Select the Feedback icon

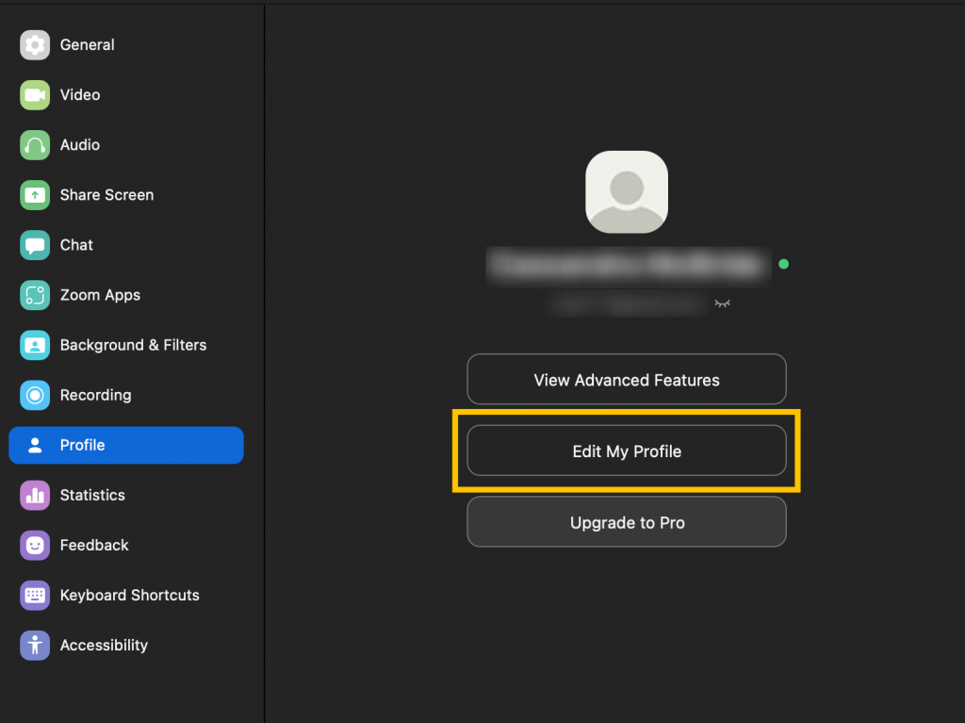[34, 545]
